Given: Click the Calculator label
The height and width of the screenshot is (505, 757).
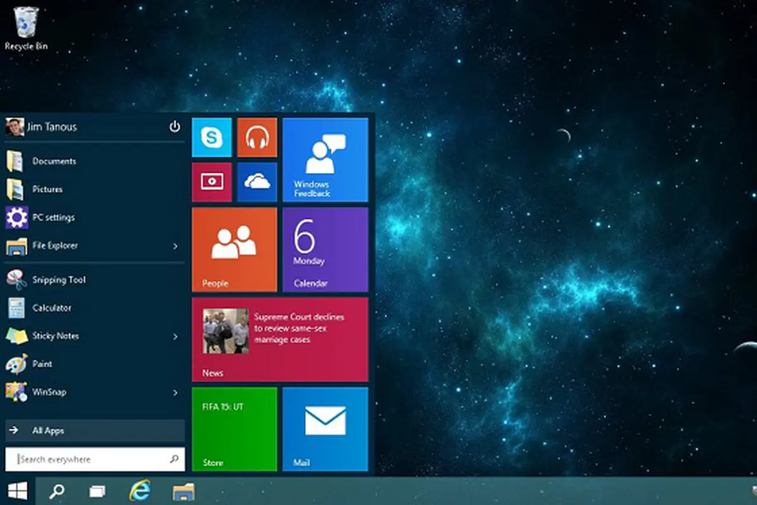Looking at the screenshot, I should [x=52, y=308].
